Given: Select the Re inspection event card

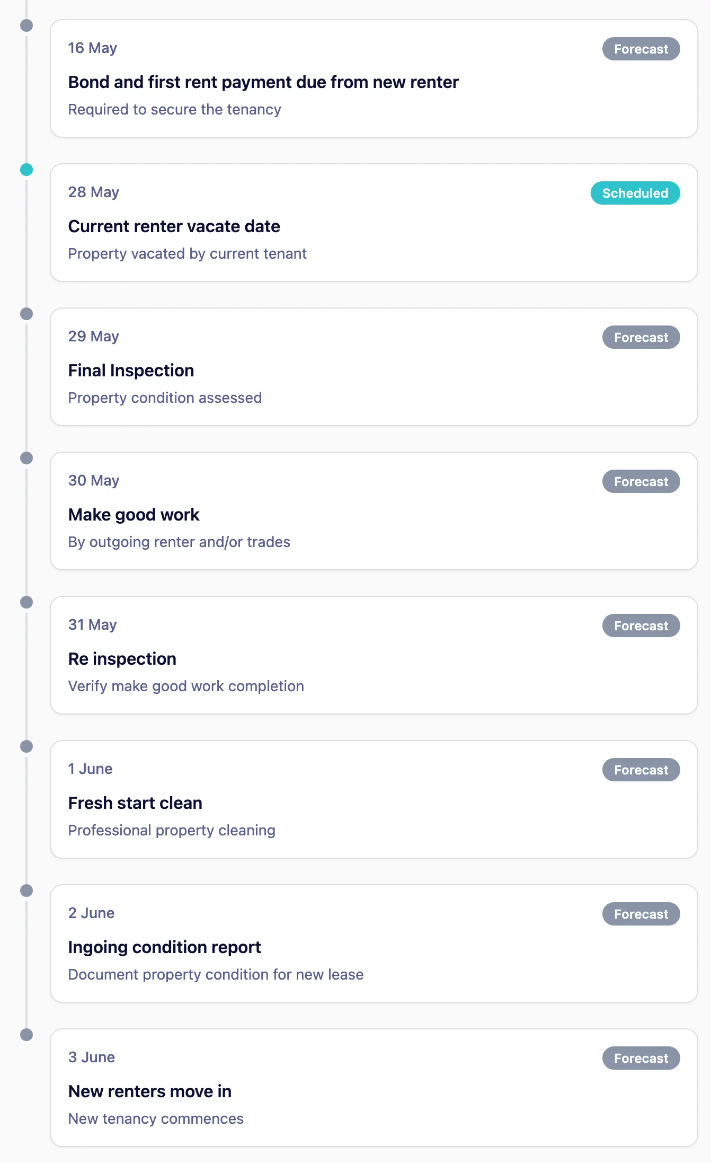Looking at the screenshot, I should (374, 655).
